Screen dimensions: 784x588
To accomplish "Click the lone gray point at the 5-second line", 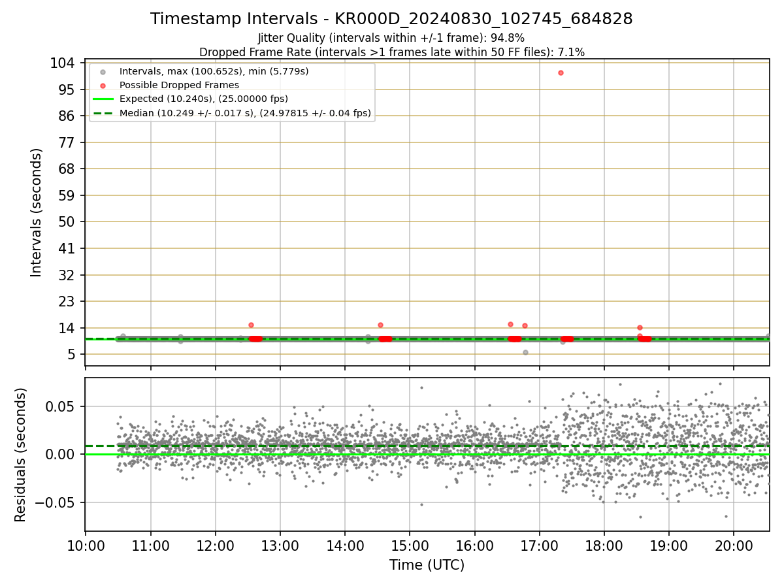I will tap(525, 352).
